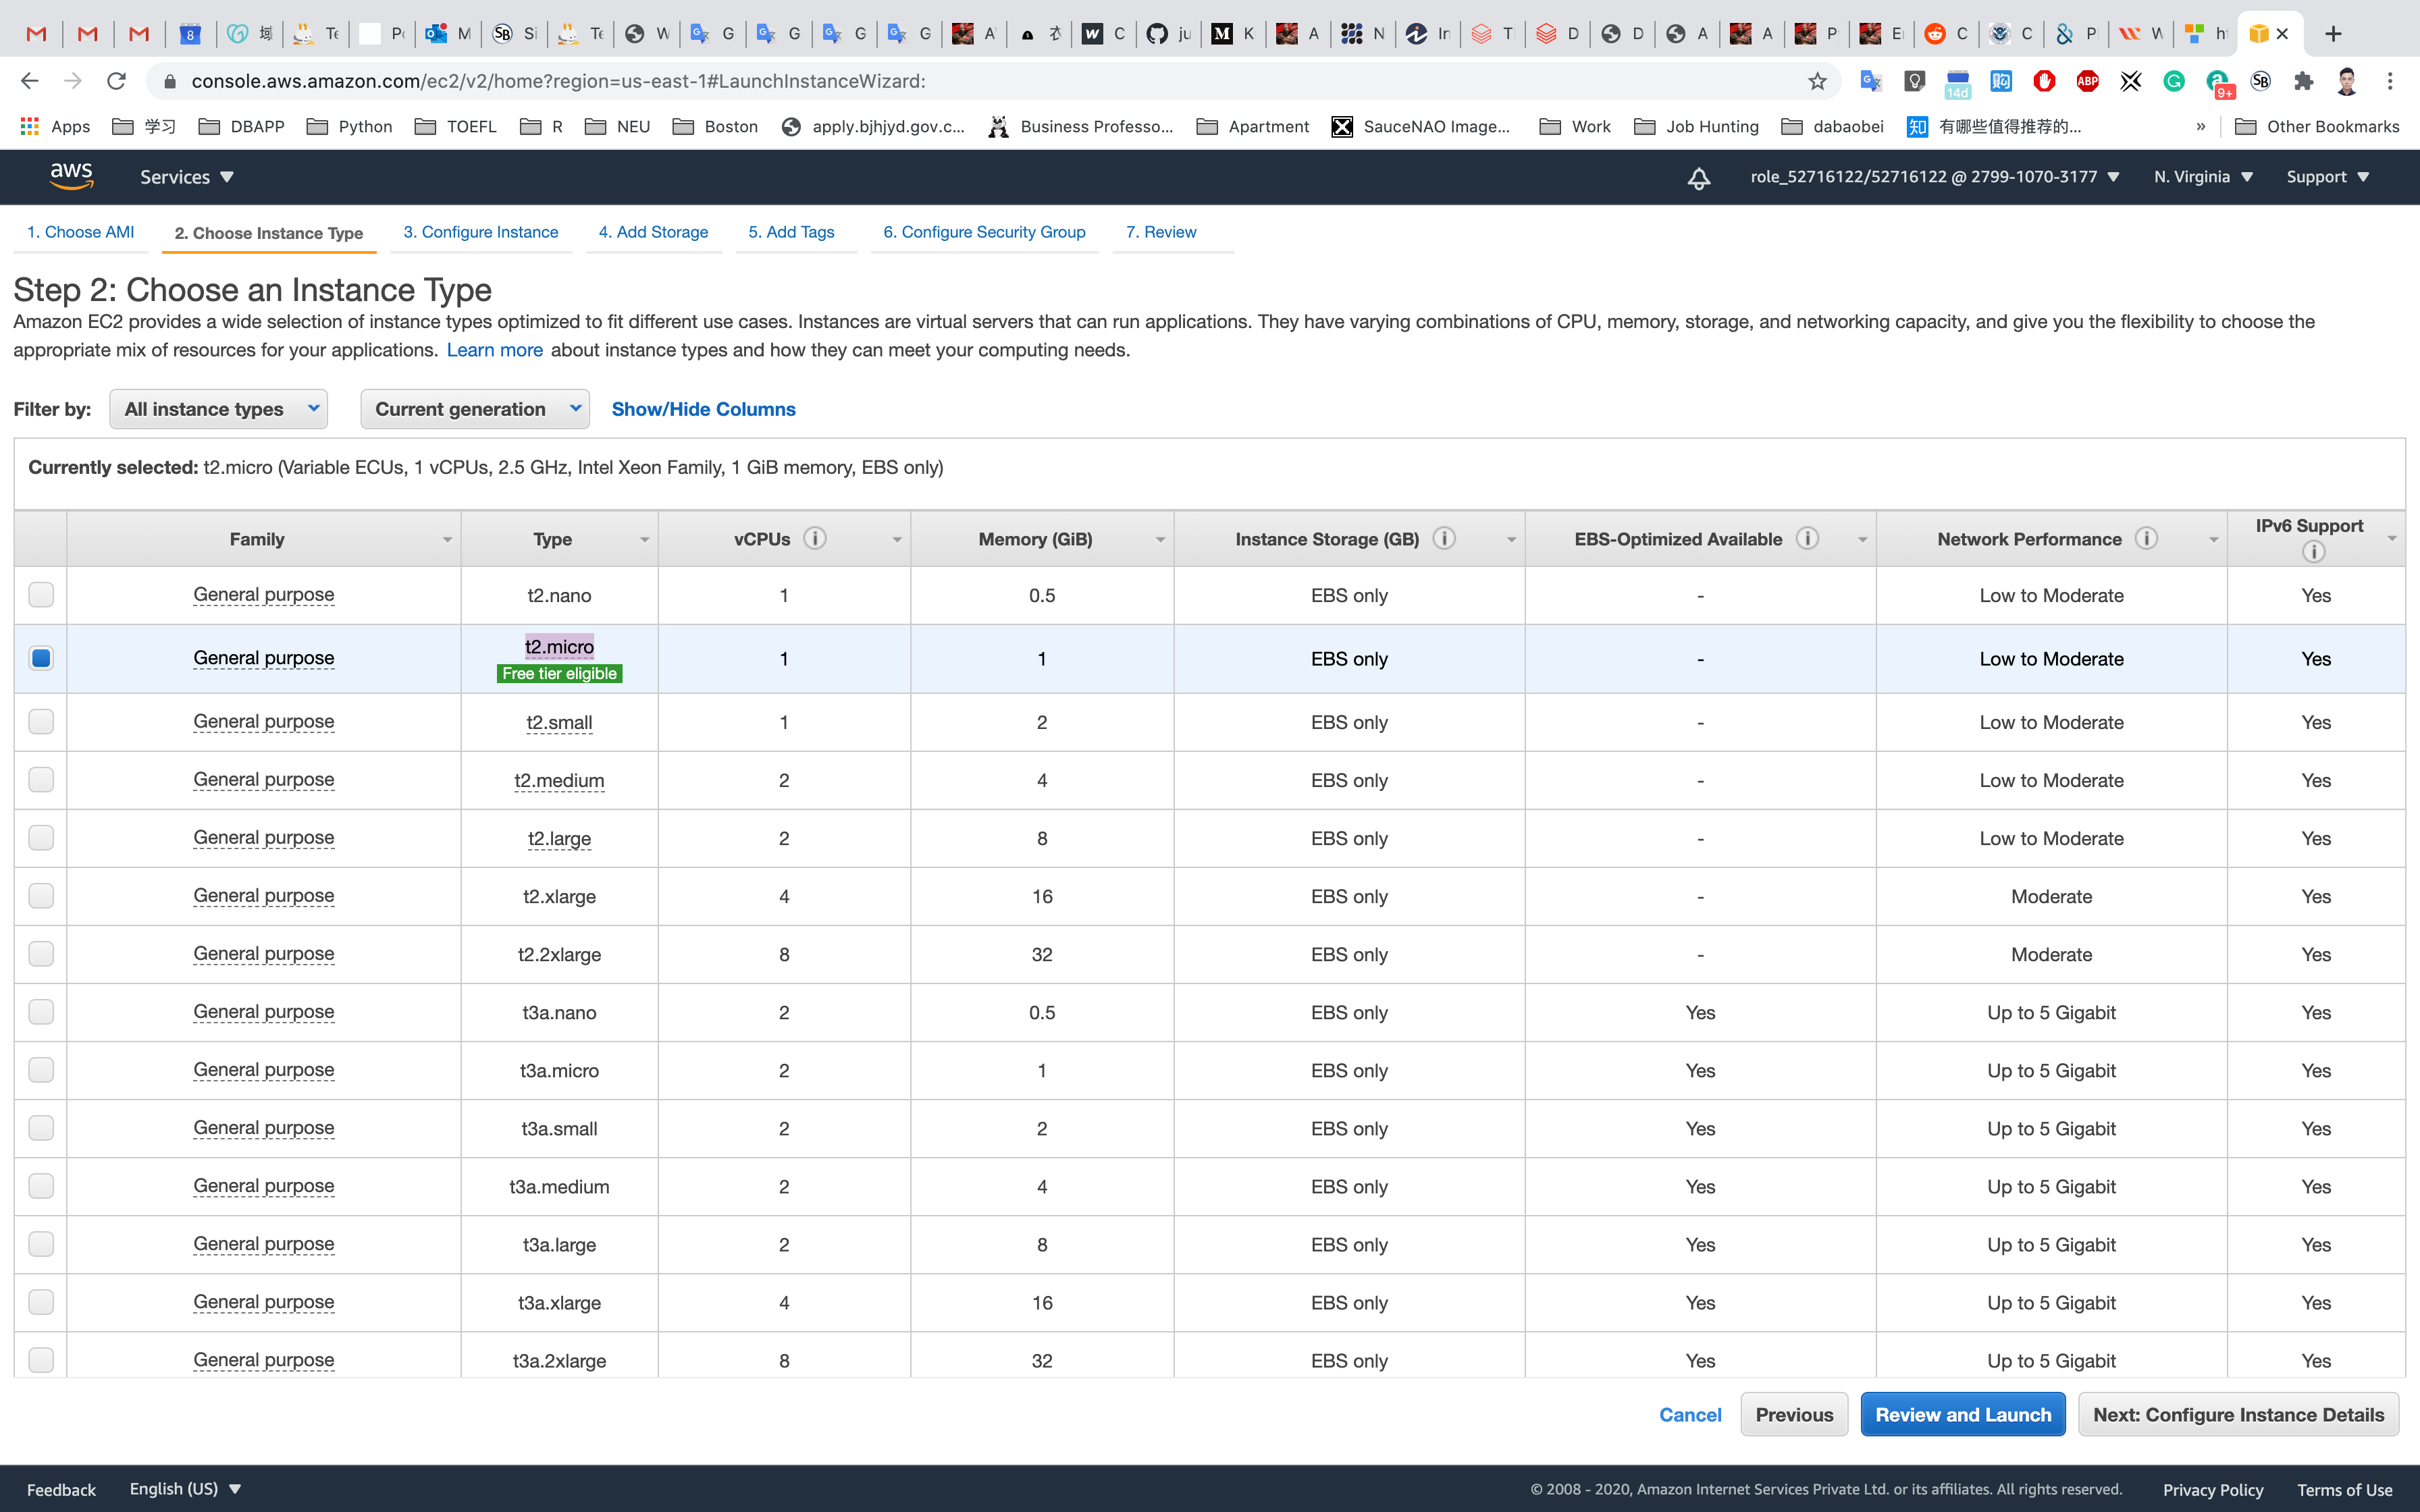
Task: Open the Services menu
Action: pyautogui.click(x=186, y=177)
